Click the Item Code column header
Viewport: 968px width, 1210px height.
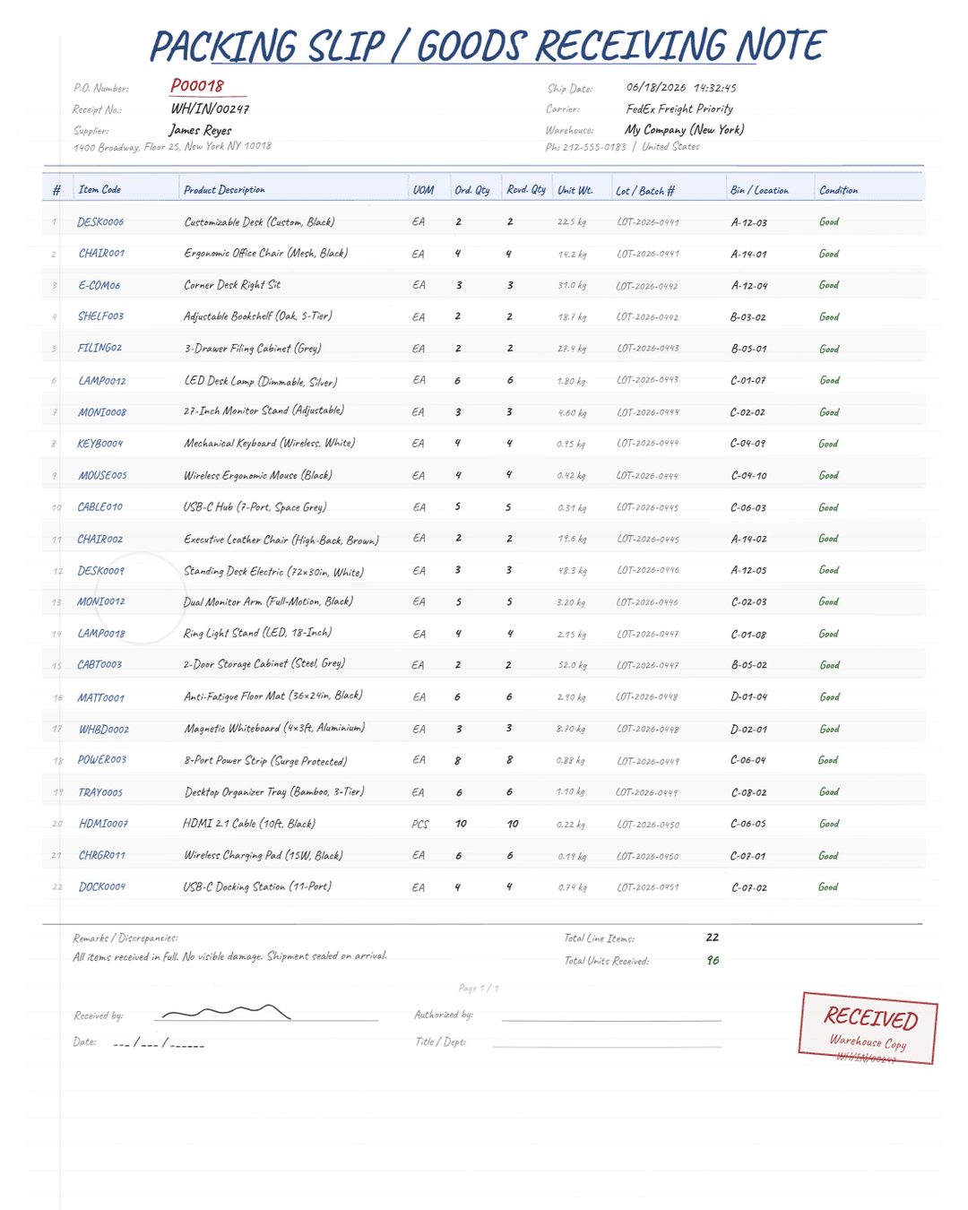99,189
